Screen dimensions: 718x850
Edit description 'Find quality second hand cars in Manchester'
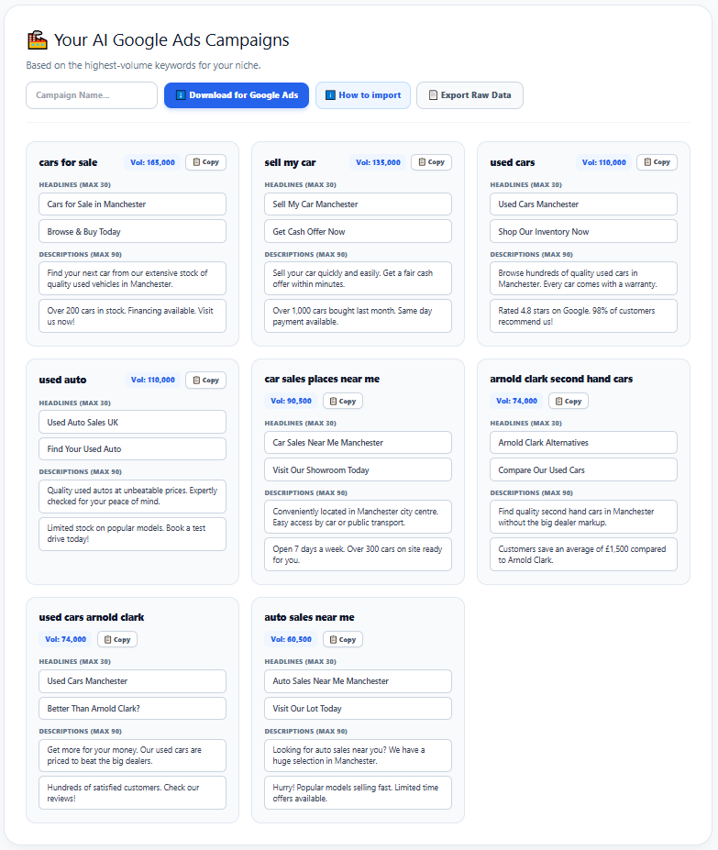pos(583,517)
